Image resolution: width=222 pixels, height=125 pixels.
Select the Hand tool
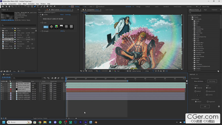click(x=9, y=7)
